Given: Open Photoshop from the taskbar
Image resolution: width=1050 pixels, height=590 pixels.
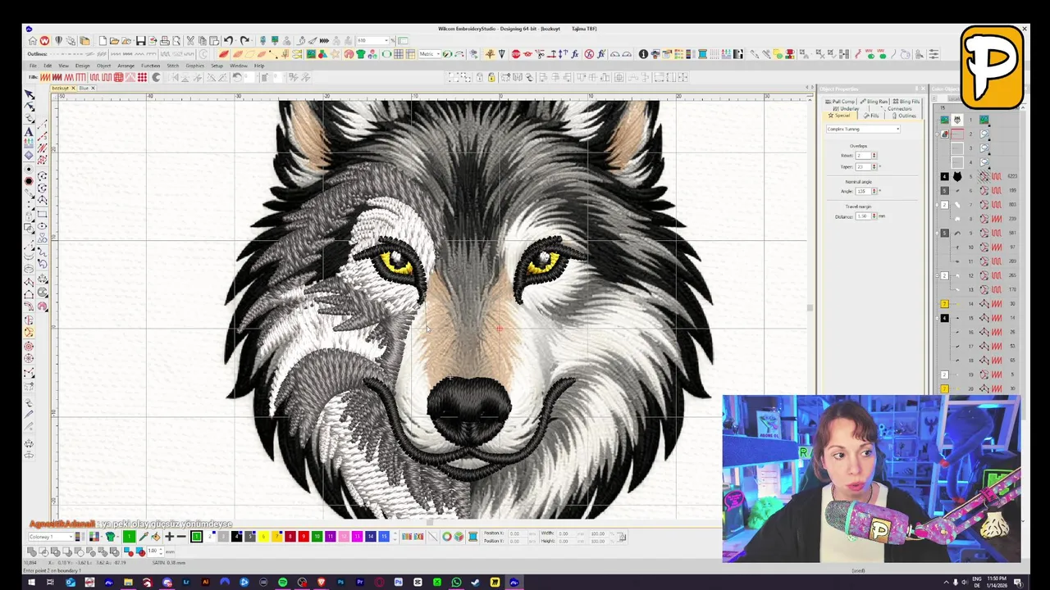Looking at the screenshot, I should point(340,583).
